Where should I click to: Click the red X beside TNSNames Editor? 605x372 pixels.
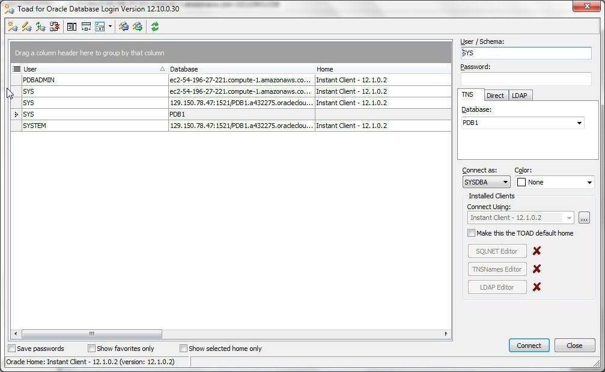click(x=537, y=269)
